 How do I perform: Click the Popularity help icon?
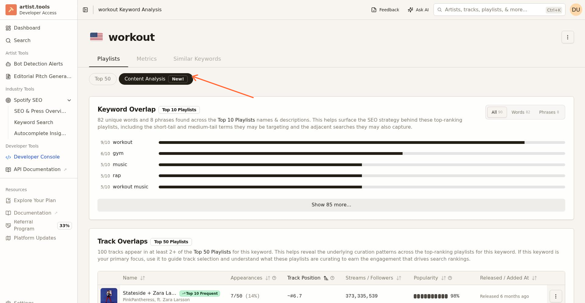click(450, 278)
